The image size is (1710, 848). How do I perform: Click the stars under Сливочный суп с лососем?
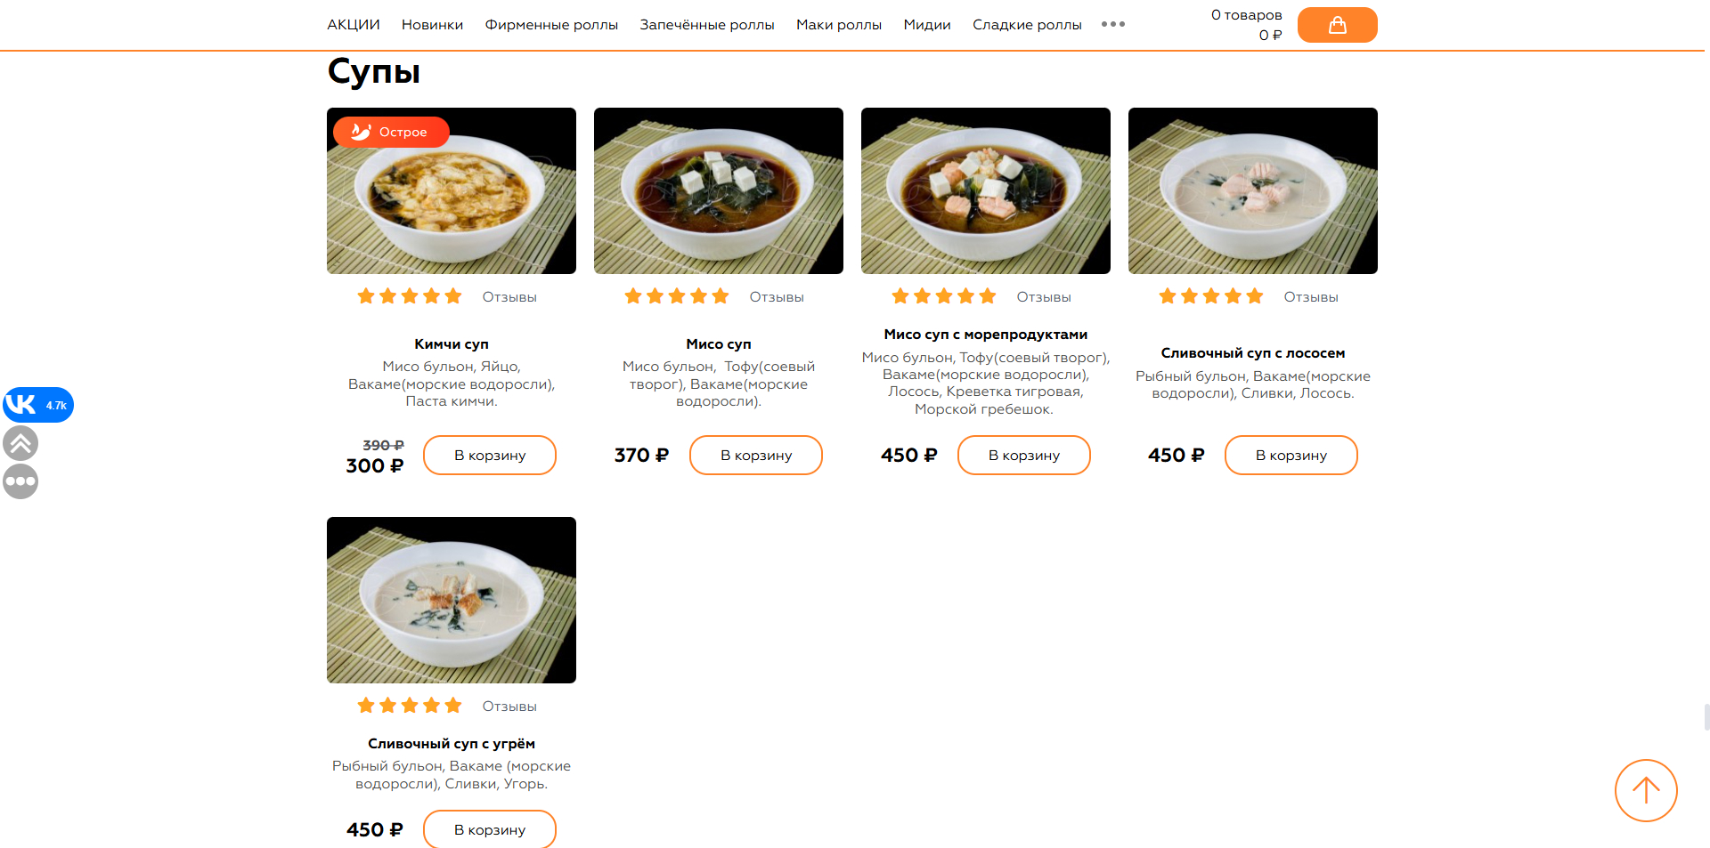pos(1211,296)
